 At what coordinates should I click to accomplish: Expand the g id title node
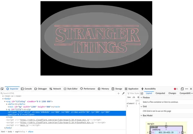7,109
